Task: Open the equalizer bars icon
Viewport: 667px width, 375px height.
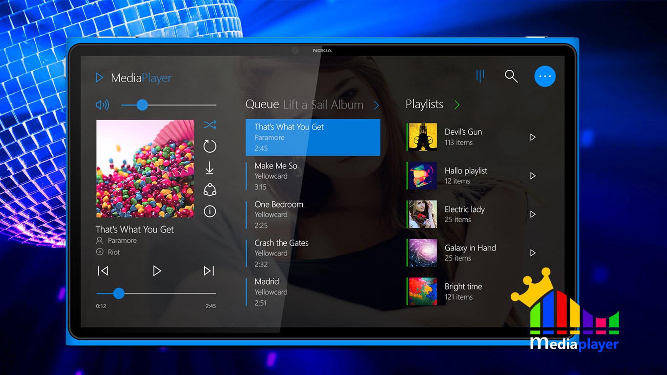Action: pos(480,76)
